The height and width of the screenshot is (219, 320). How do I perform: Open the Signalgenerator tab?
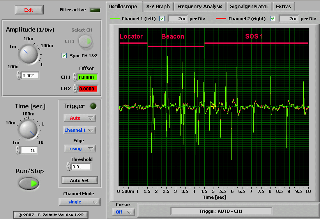tap(249, 7)
